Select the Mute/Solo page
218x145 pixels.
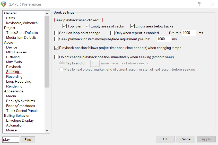pyautogui.click(x=14, y=62)
